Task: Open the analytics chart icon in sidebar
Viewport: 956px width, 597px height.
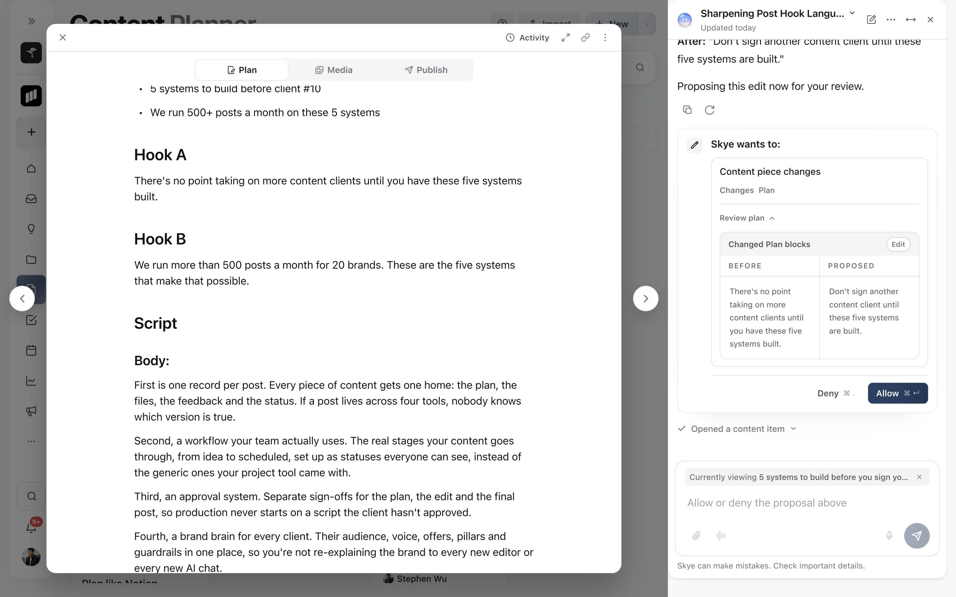Action: 31,381
